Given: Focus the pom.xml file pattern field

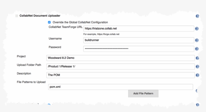Looking at the screenshot, I should coord(121,87).
